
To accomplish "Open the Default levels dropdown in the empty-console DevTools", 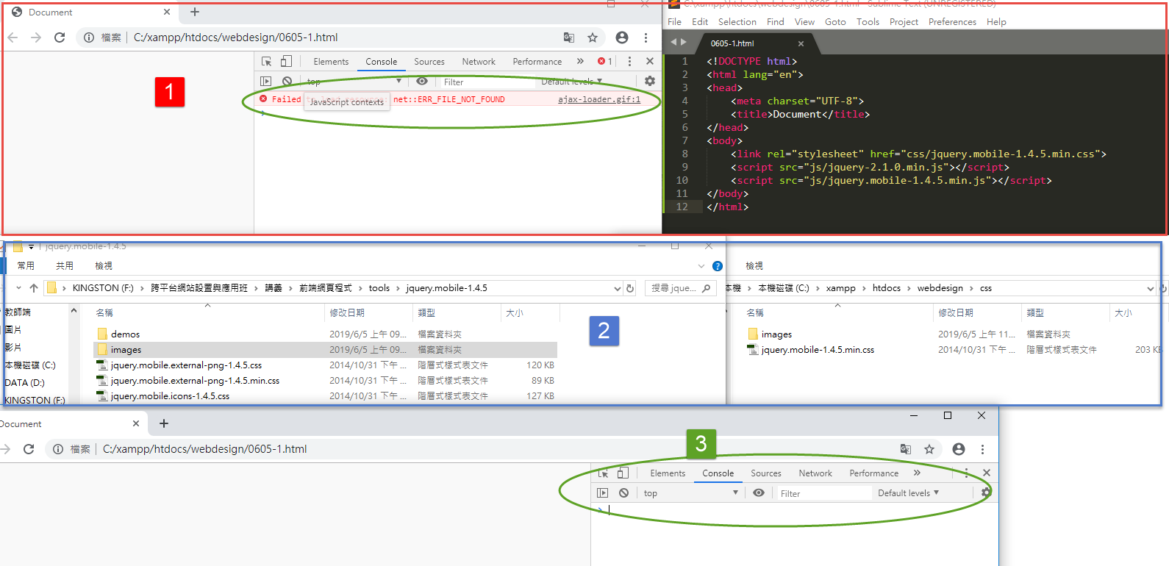I will [x=908, y=493].
